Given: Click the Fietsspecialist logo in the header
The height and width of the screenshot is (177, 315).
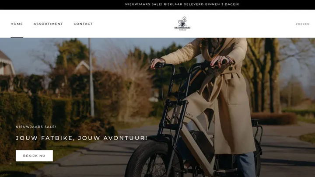Looking at the screenshot, I should coord(182,24).
